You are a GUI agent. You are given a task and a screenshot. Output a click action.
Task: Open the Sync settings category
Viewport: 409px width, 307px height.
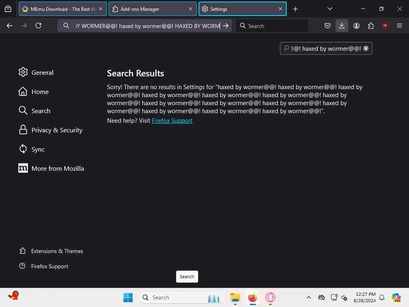(32, 150)
